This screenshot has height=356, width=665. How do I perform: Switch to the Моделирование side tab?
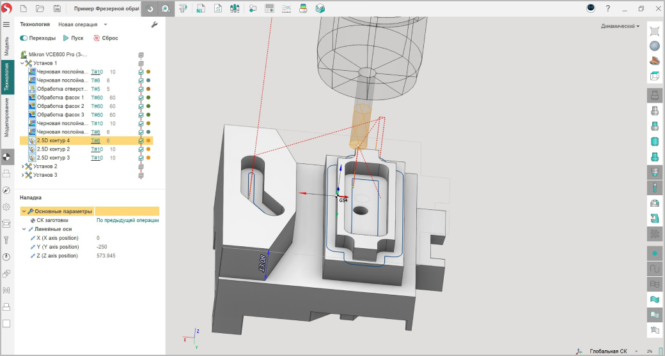coord(7,117)
